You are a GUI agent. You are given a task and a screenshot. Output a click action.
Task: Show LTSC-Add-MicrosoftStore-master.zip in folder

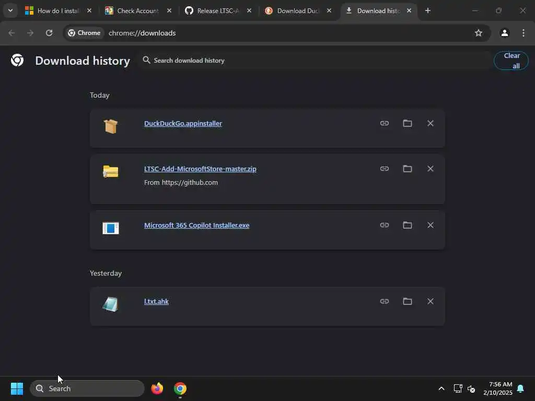408,169
